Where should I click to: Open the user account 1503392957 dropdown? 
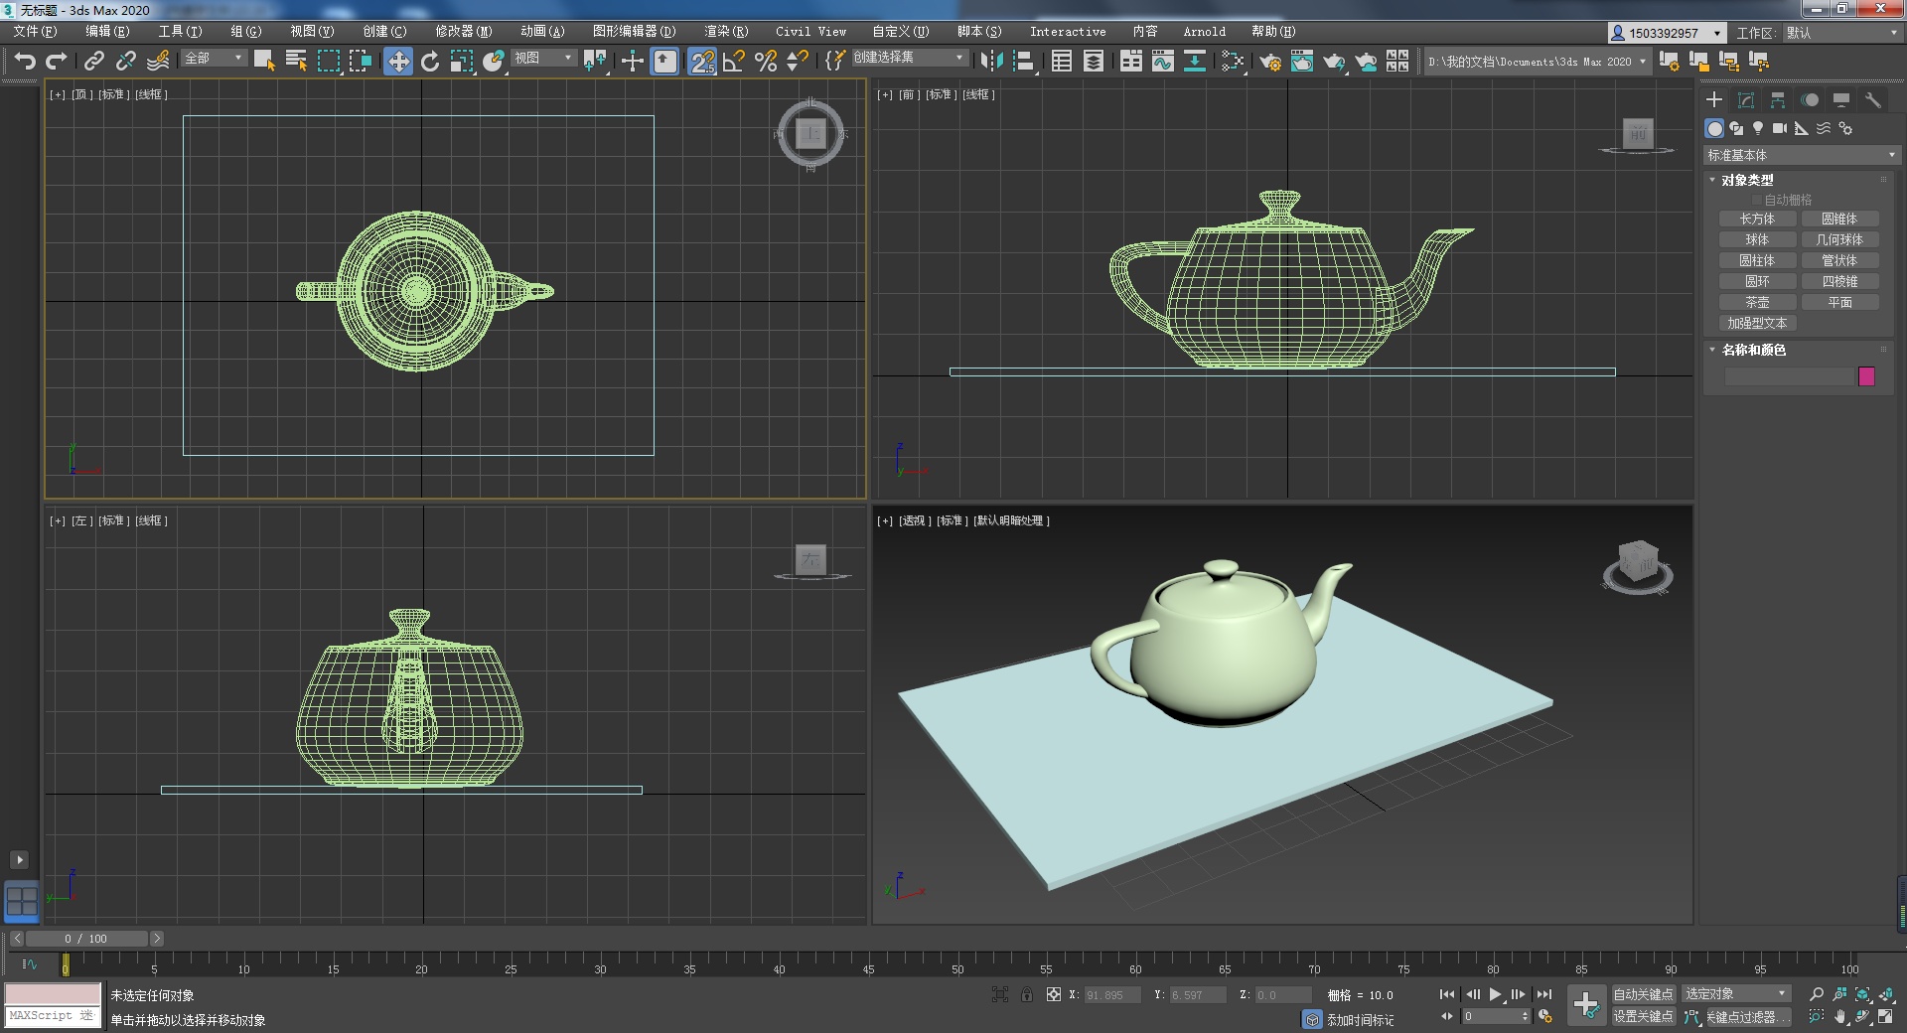[1667, 33]
